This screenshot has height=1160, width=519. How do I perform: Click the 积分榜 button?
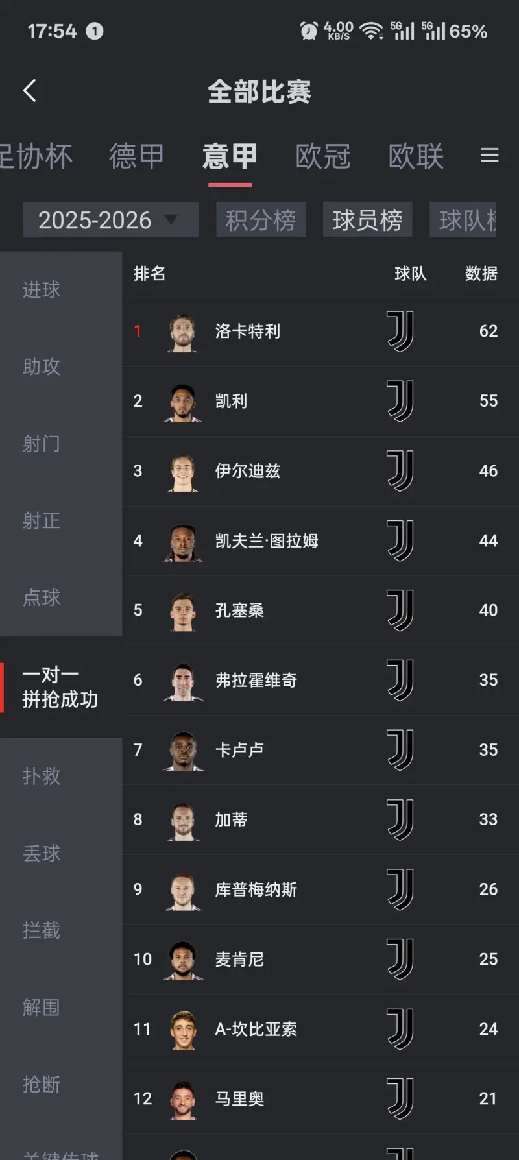tap(261, 219)
